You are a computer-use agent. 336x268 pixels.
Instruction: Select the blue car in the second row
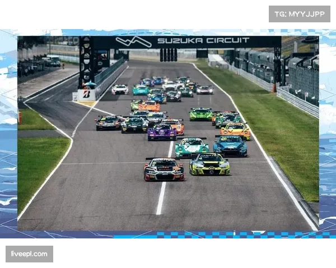230,146
